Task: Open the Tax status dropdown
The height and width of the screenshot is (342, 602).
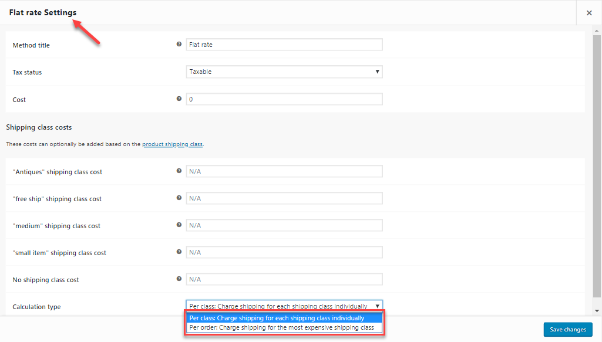Action: (284, 72)
